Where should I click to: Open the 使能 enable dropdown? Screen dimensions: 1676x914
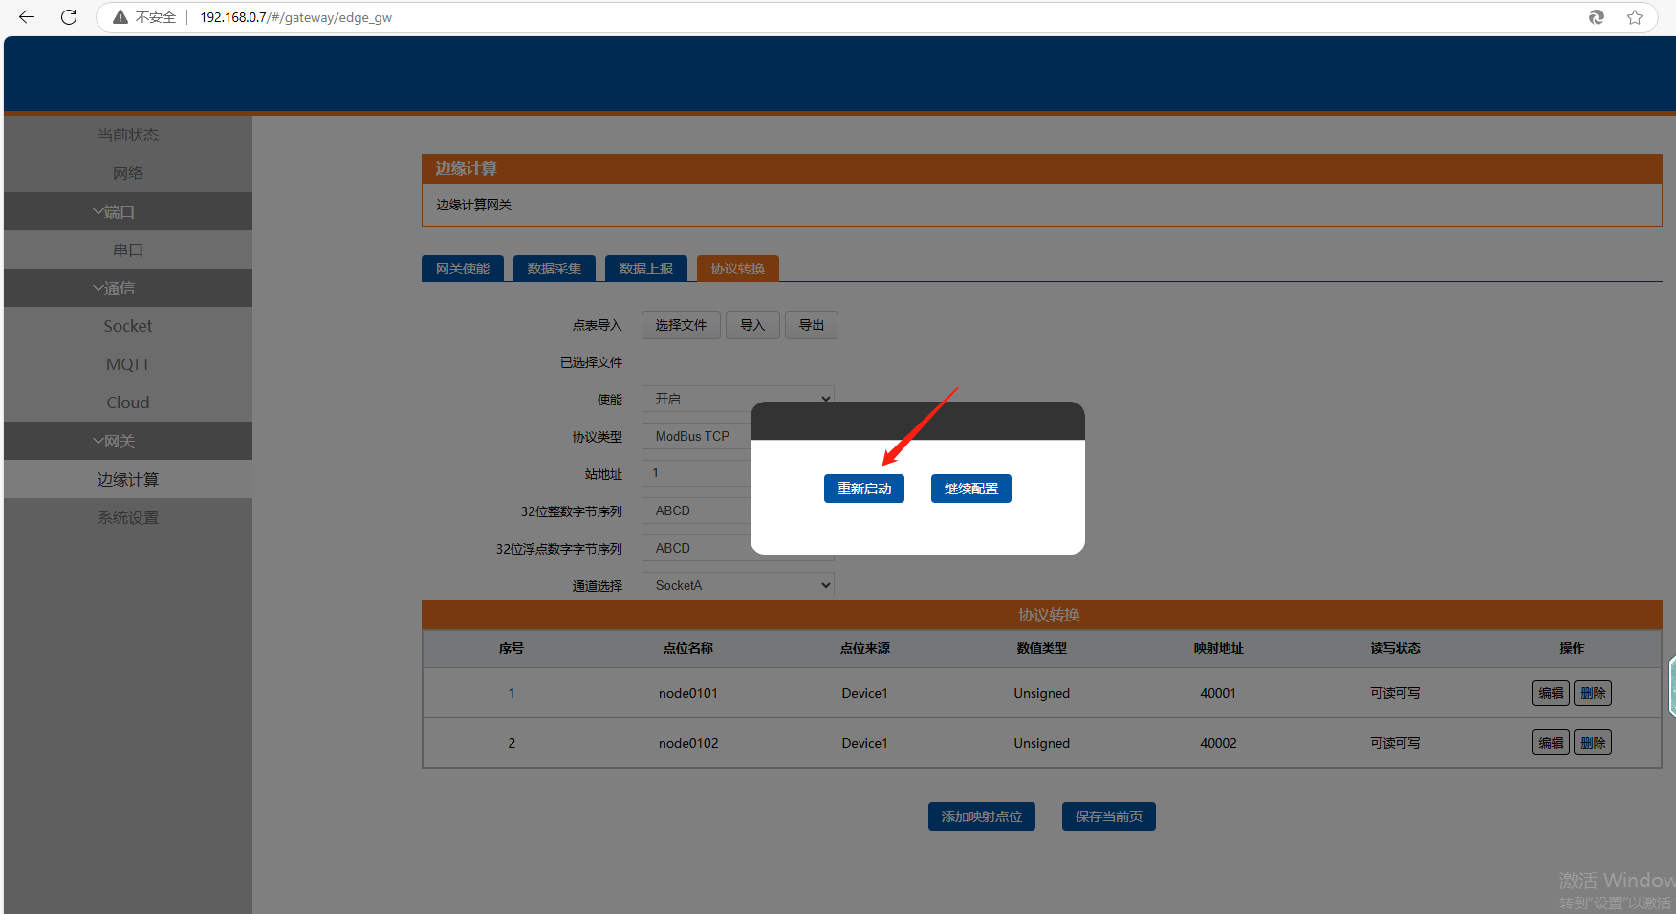737,399
